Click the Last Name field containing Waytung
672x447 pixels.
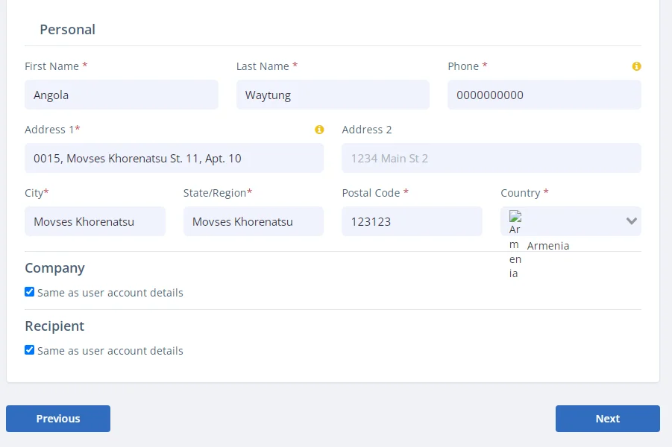click(333, 95)
